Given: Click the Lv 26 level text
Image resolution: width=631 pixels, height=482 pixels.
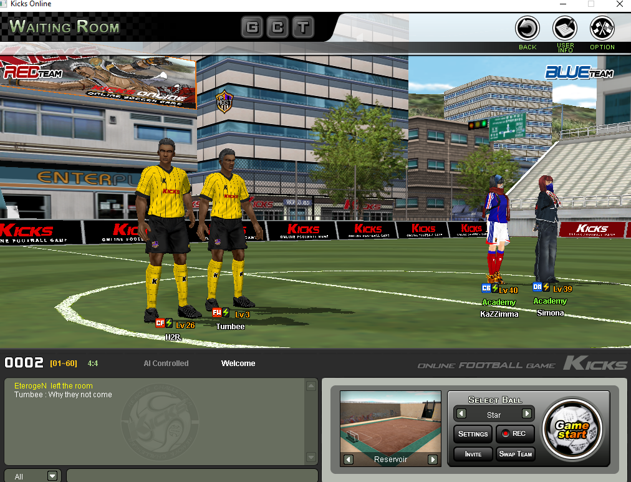Looking at the screenshot, I should tap(185, 325).
